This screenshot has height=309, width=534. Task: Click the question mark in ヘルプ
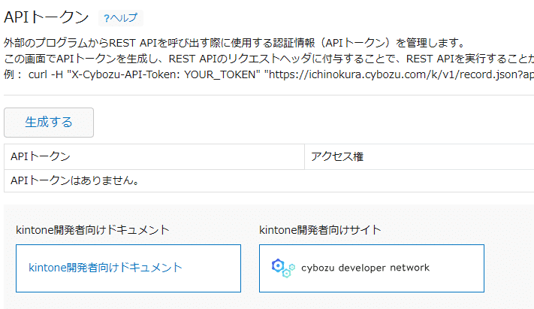[x=107, y=18]
